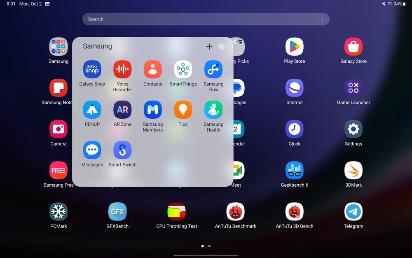Open search bar three-dot menu
This screenshot has width=412, height=258.
tap(323, 19)
